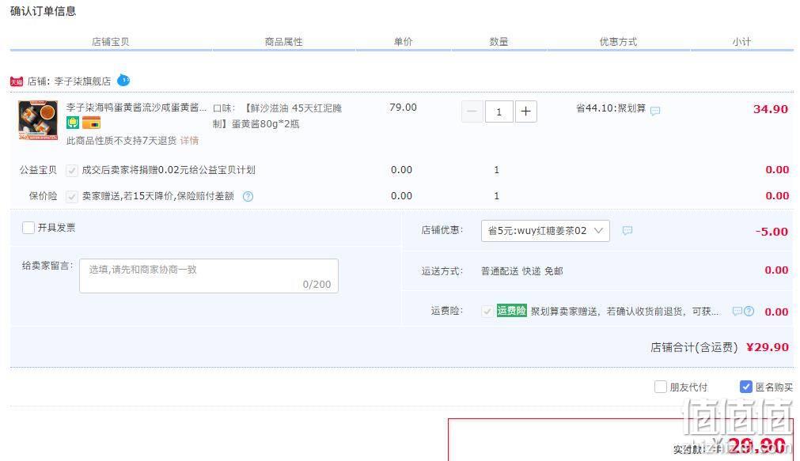Click the comment icon beside store coupon dropdown
800x461 pixels.
627,231
